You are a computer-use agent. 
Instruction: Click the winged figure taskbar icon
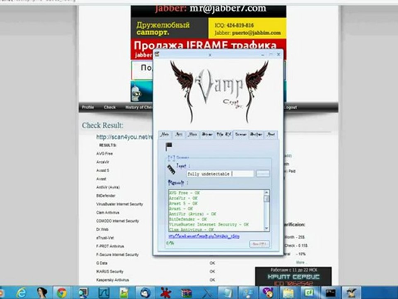click(x=351, y=293)
